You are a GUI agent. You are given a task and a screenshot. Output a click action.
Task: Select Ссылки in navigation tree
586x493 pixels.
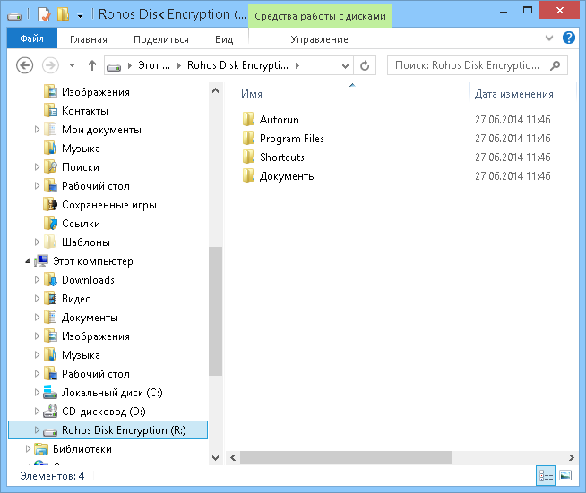click(x=81, y=224)
